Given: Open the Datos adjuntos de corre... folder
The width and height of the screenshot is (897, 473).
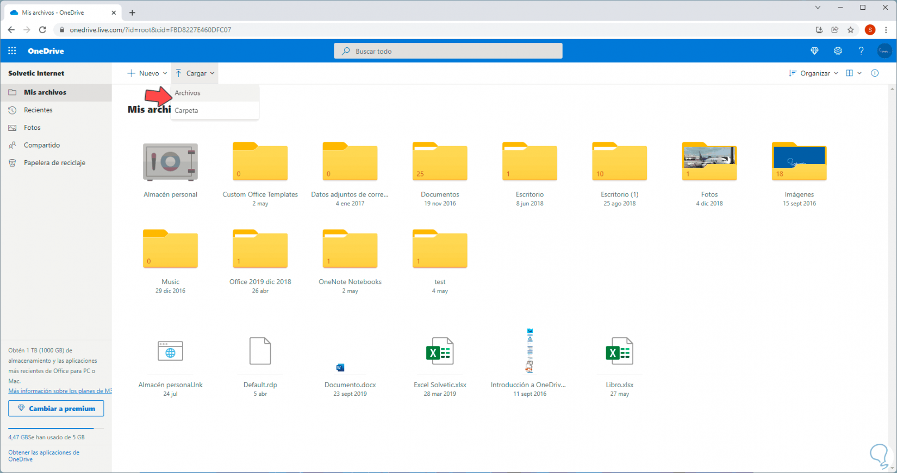Looking at the screenshot, I should [350, 161].
